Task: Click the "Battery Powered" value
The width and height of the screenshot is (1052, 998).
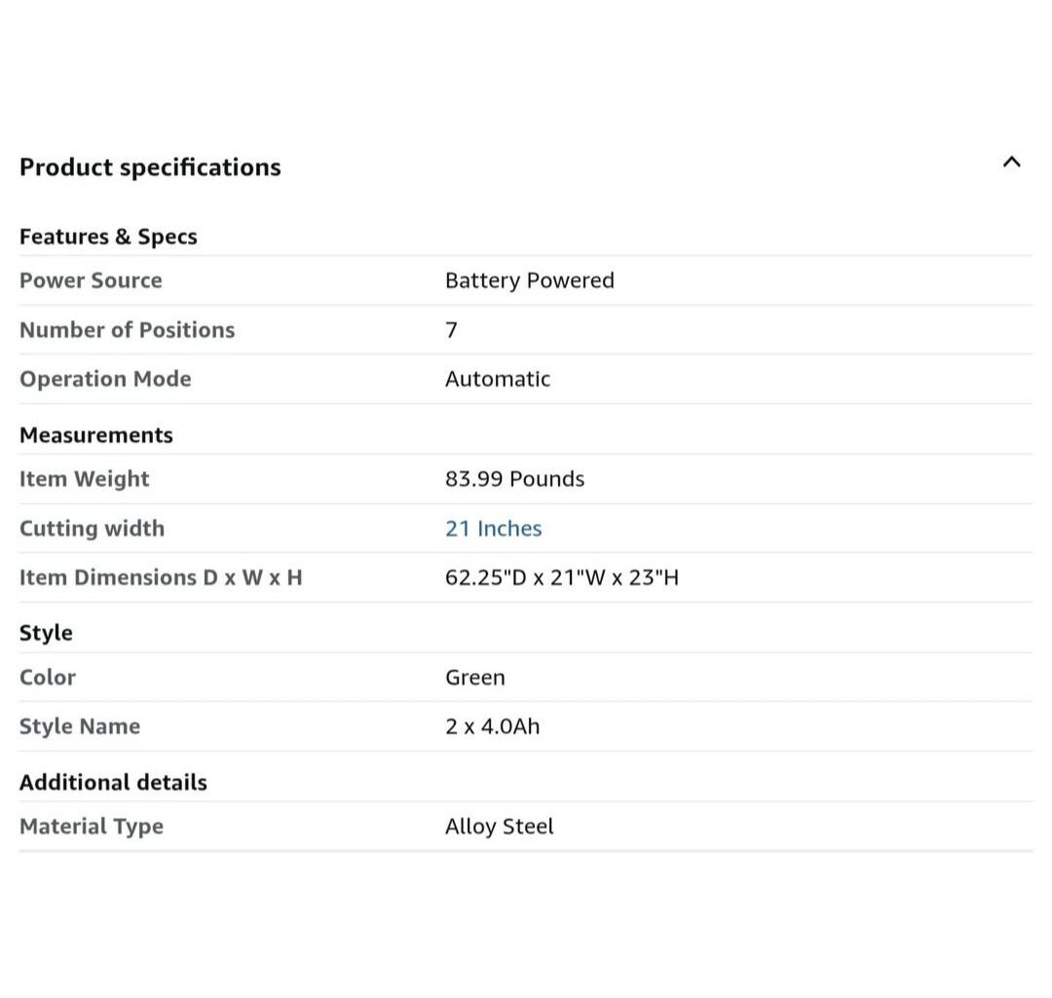Action: [x=529, y=280]
